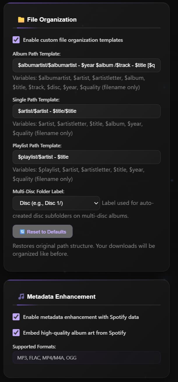Click the refresh icon on Reset to Defaults
This screenshot has width=178, height=382.
22,232
